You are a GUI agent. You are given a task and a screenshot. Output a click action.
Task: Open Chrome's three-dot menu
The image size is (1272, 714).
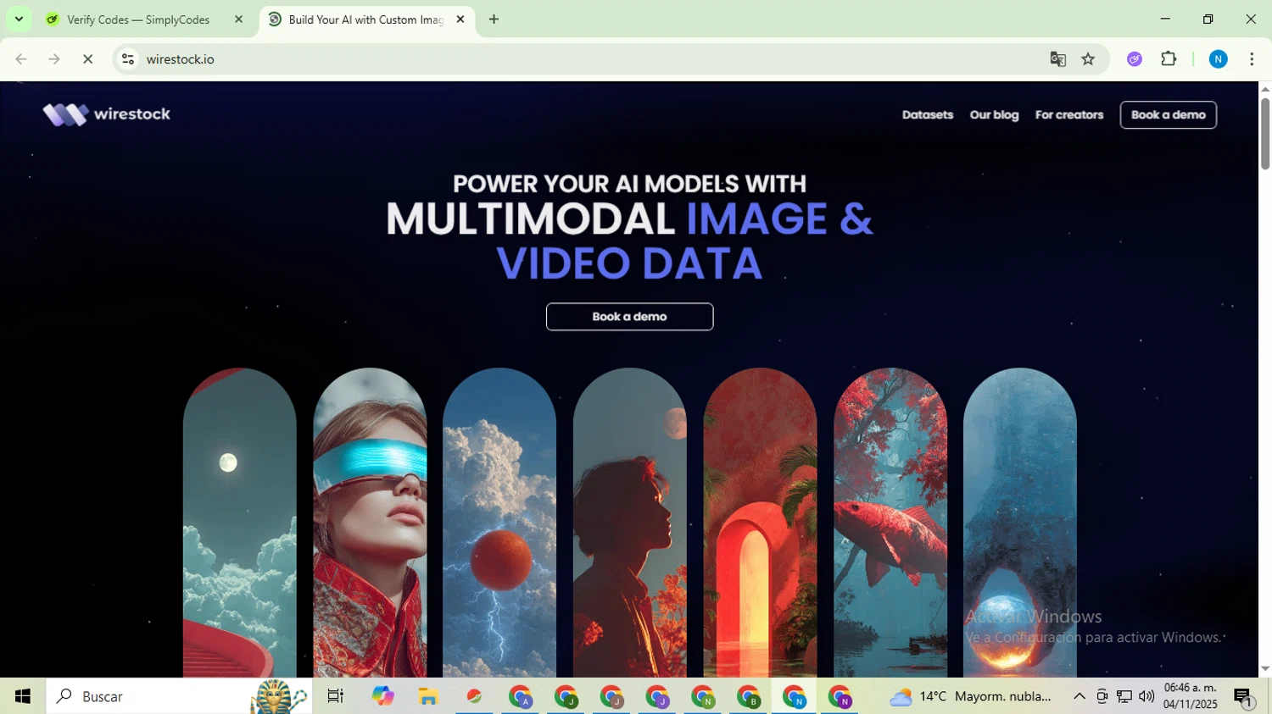click(x=1252, y=59)
